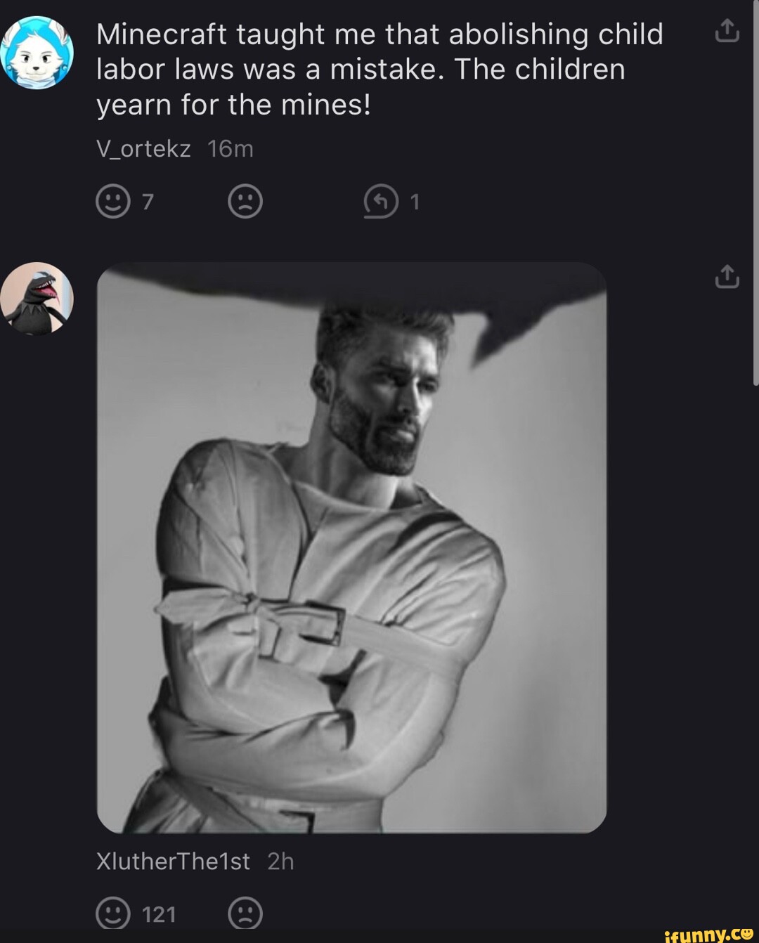The width and height of the screenshot is (759, 943).
Task: Open the straitjacket man image
Action: point(351,547)
